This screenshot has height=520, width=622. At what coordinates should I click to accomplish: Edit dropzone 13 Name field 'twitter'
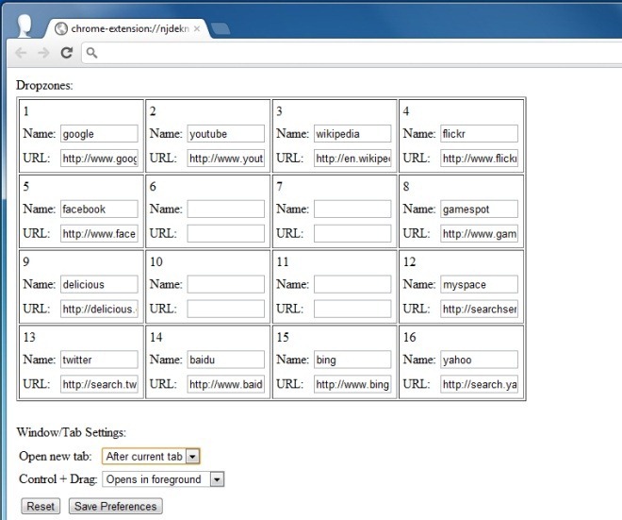pos(99,360)
